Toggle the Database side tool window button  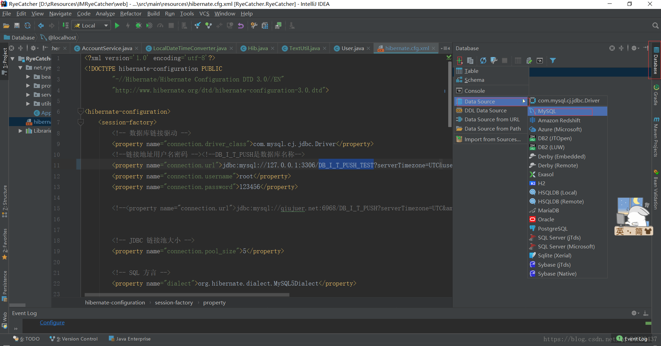(656, 60)
